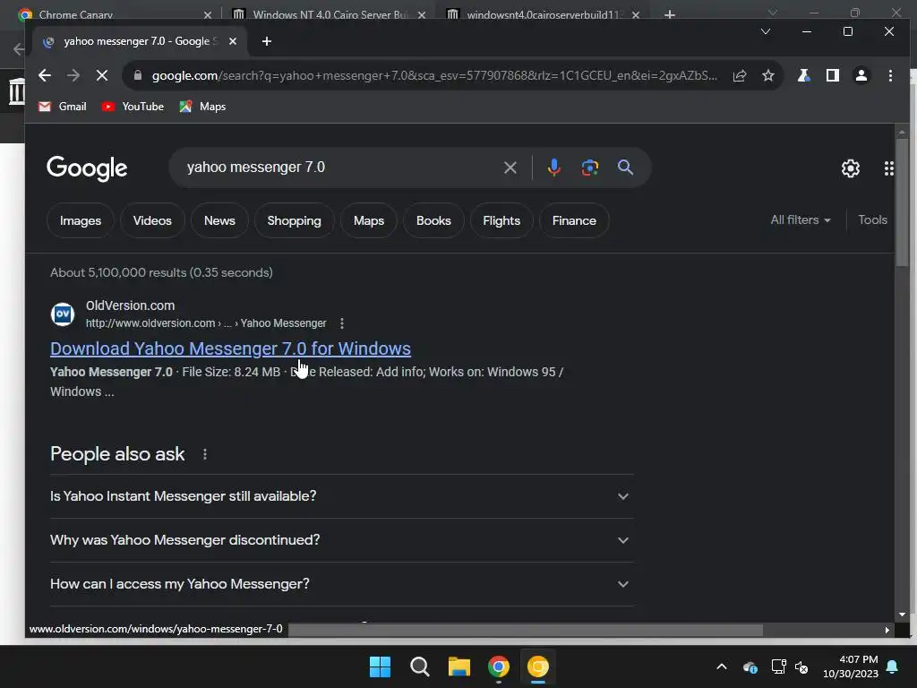Click the forward navigation arrow

click(73, 75)
